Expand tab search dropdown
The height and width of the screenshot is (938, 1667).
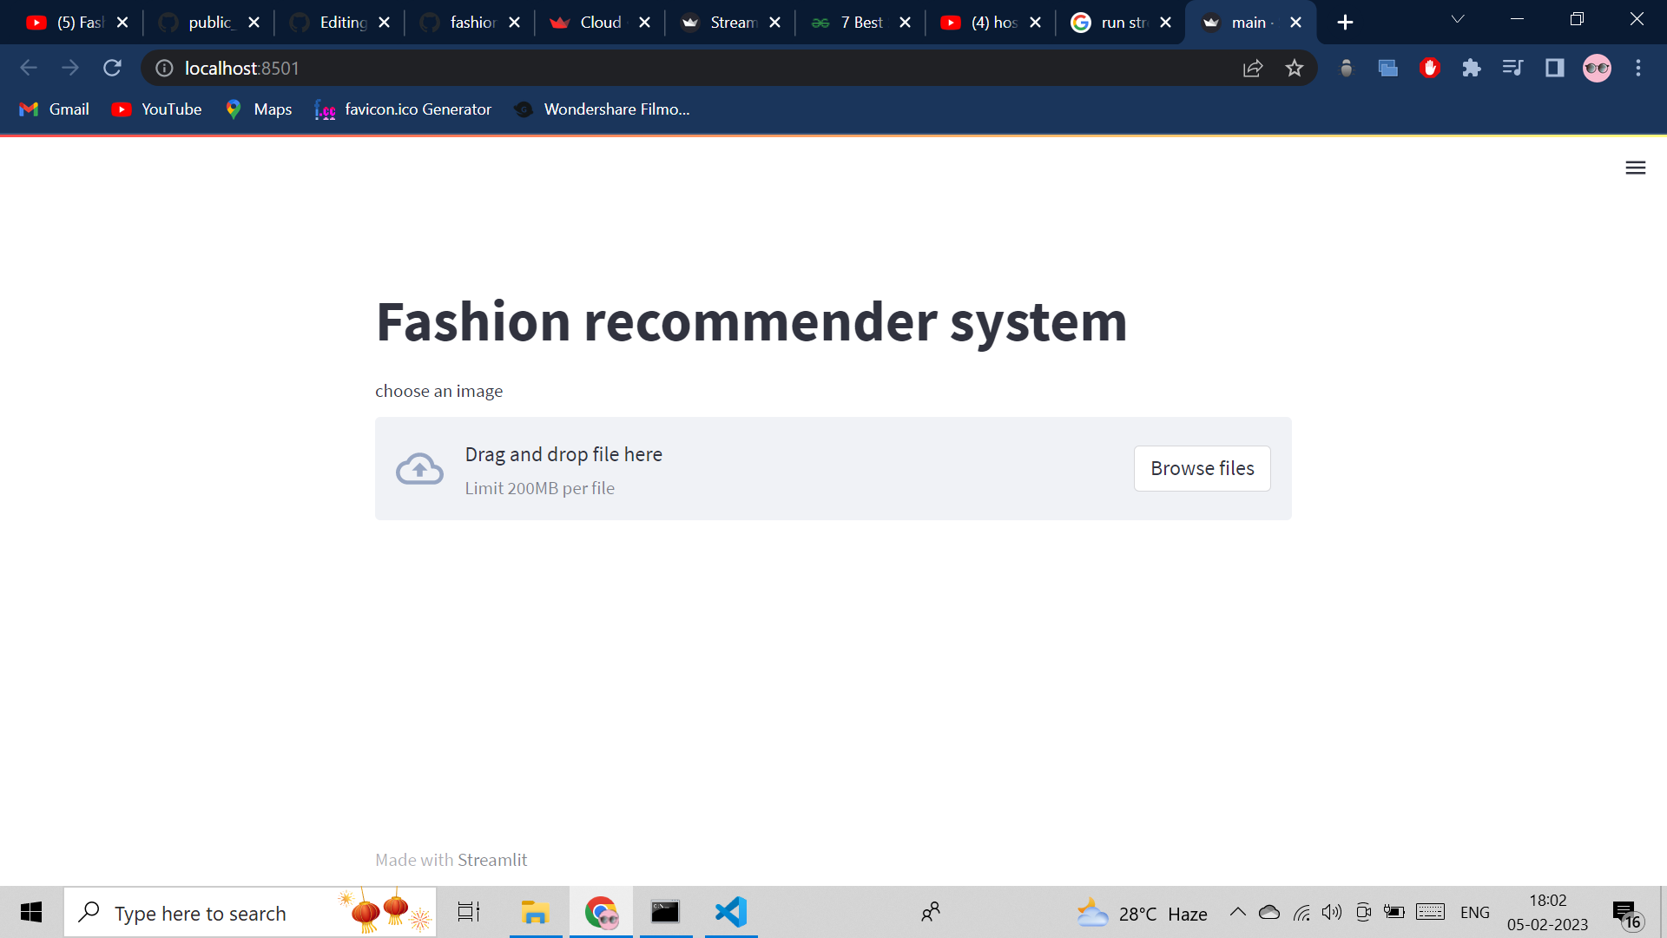1457,19
